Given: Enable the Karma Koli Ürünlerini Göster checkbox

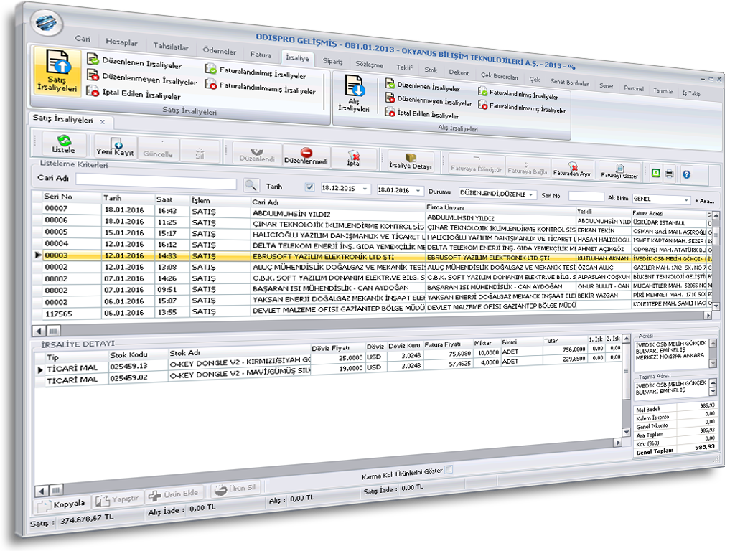Looking at the screenshot, I should 449,469.
